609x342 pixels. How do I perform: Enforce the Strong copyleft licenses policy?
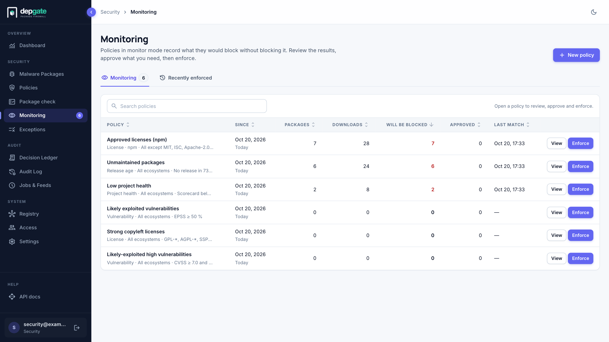tap(580, 235)
